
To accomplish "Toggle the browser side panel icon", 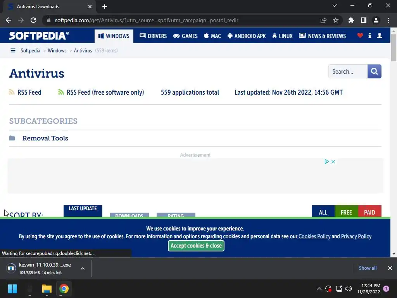I will 364,20.
